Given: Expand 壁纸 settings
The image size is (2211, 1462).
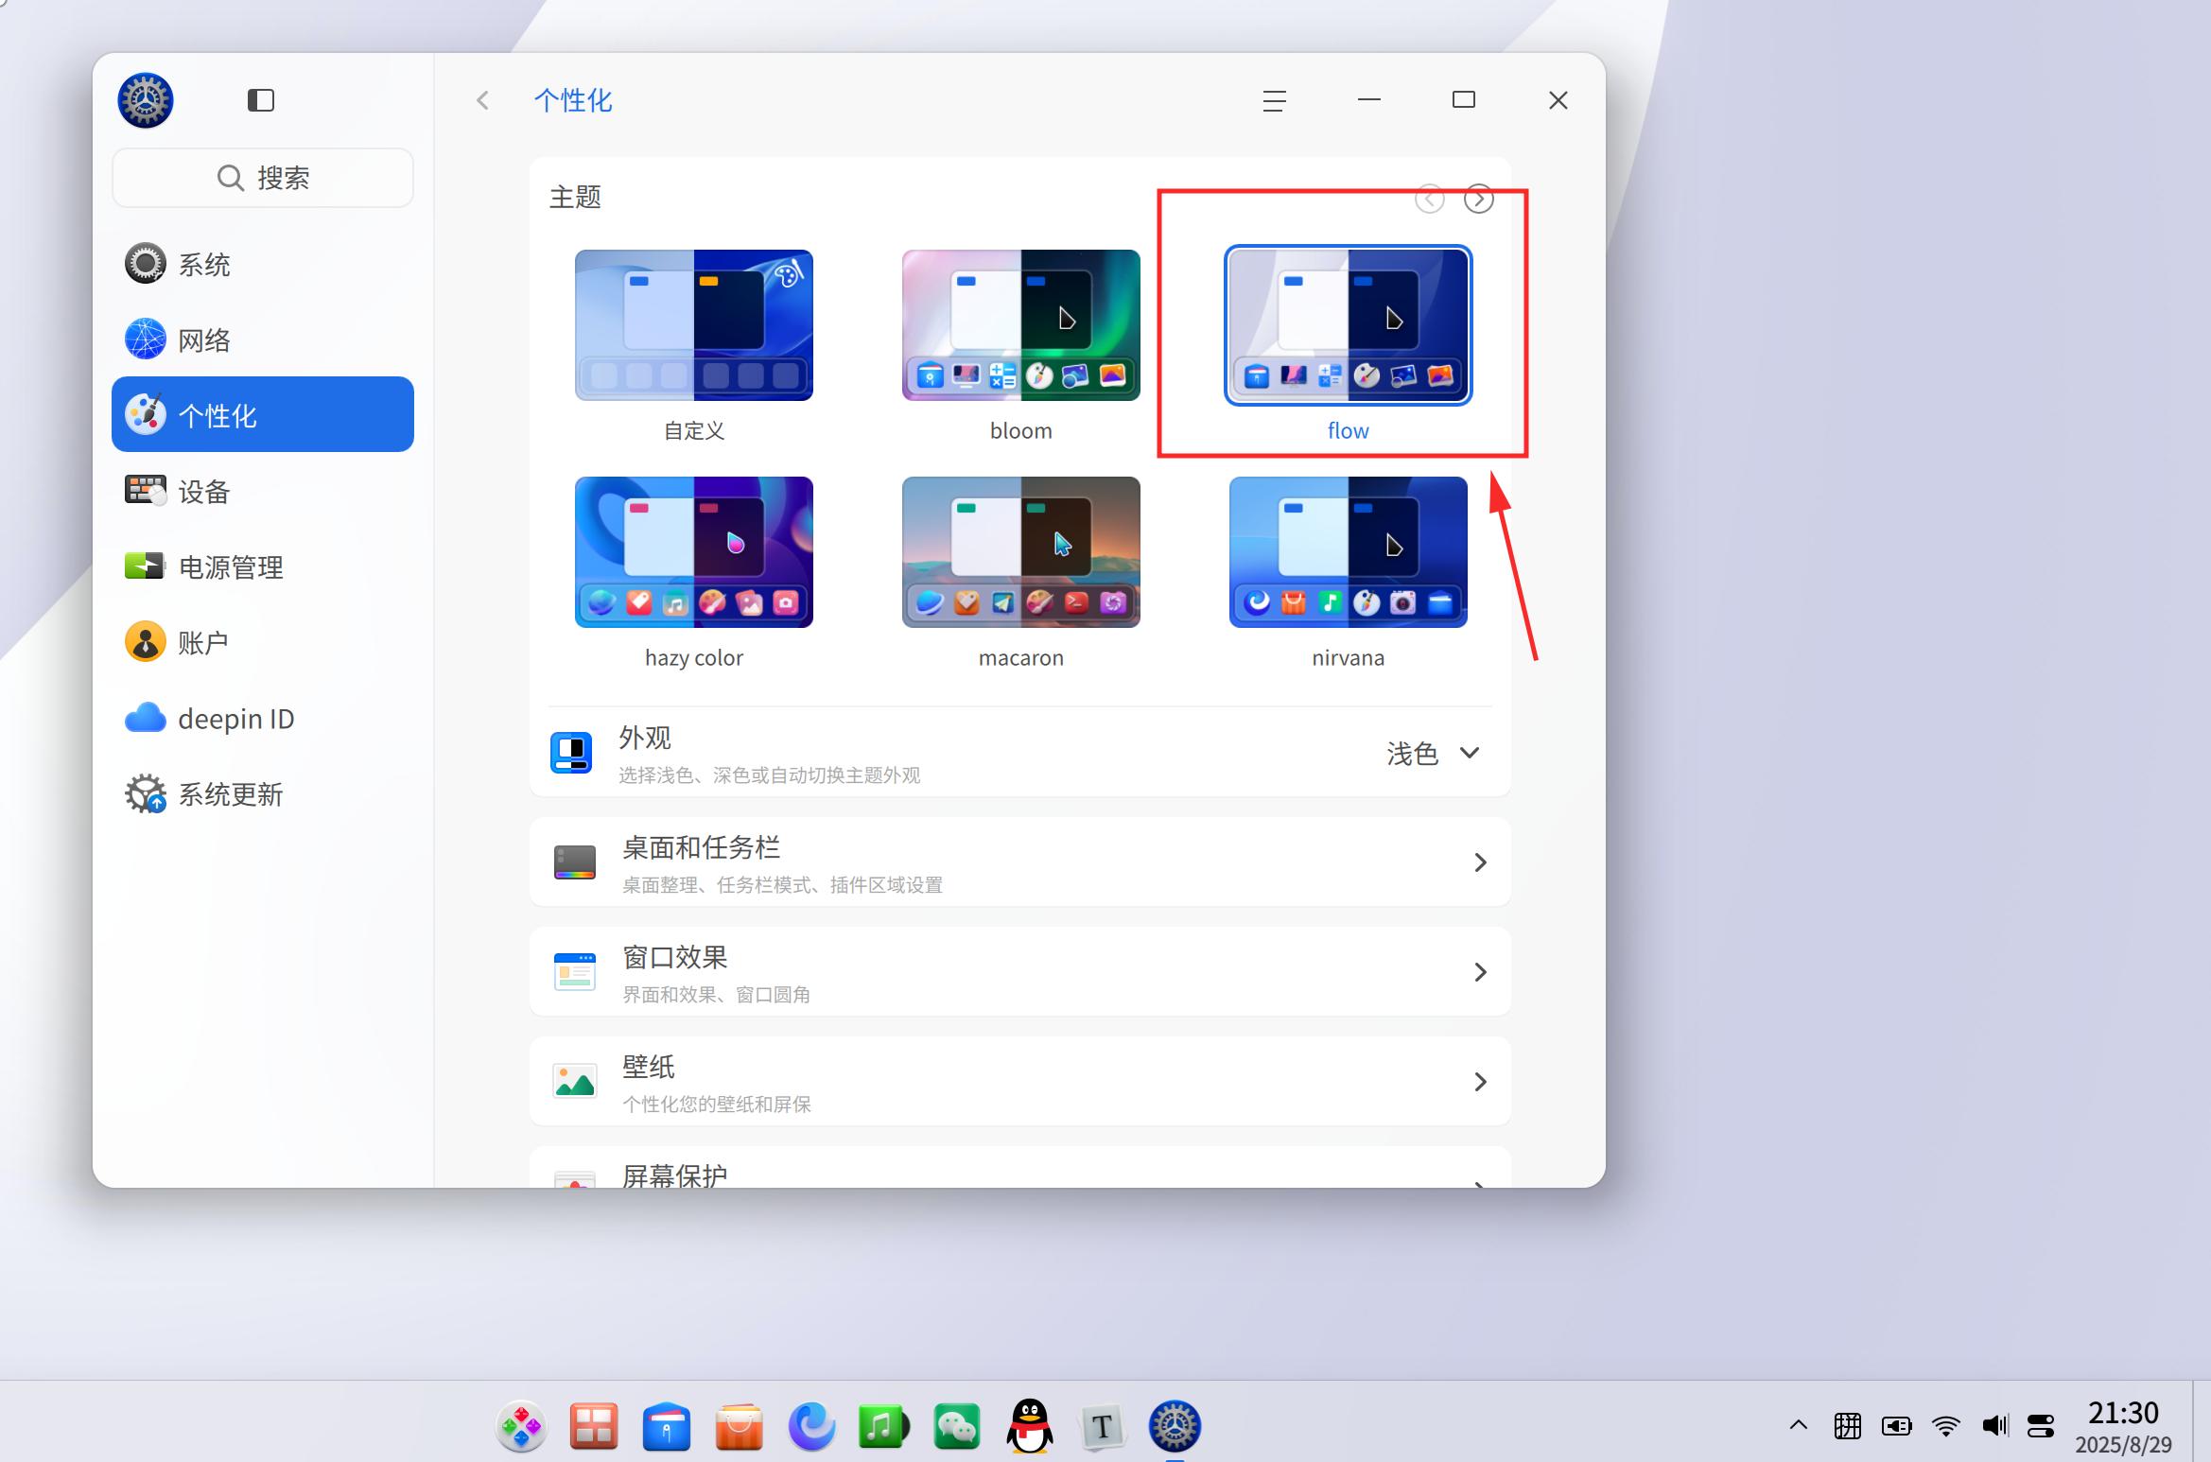Looking at the screenshot, I should (x=1020, y=1082).
